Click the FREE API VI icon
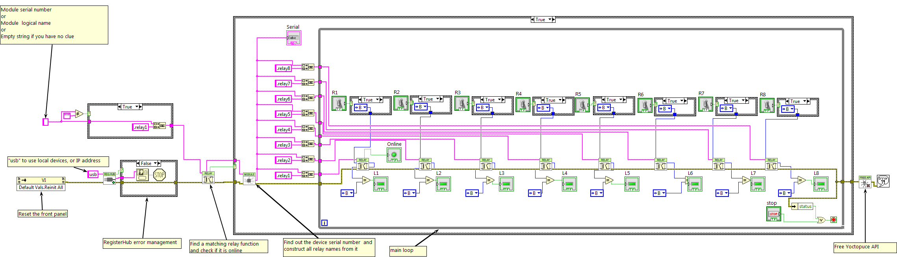The image size is (897, 257). click(865, 182)
